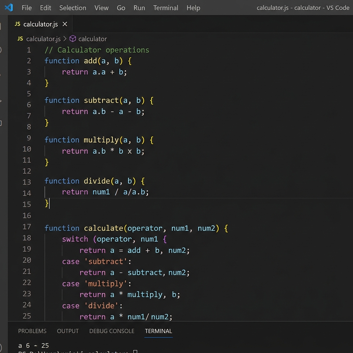Open the Terminal menu
Viewport: 353px width, 353px height.
tap(166, 8)
